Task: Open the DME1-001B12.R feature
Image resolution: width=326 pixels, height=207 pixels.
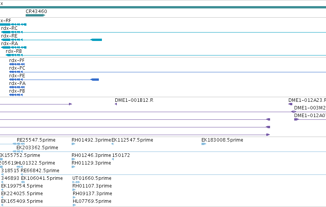Action: 134,100
